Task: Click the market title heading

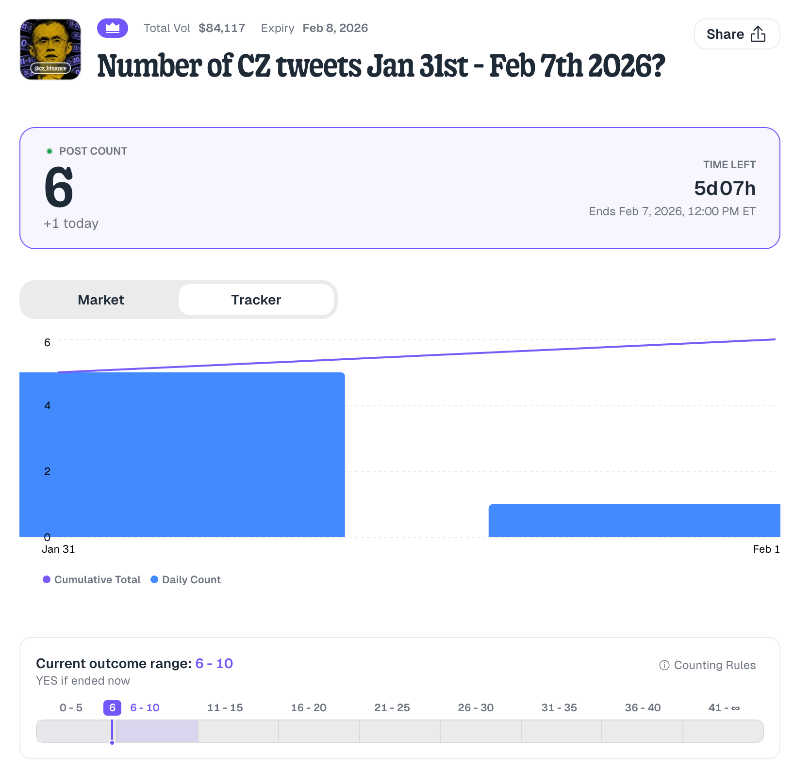Action: click(x=381, y=66)
